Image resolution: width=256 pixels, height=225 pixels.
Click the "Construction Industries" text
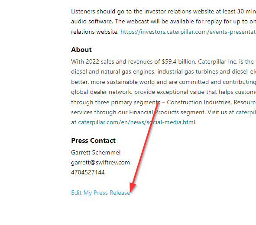[199, 103]
